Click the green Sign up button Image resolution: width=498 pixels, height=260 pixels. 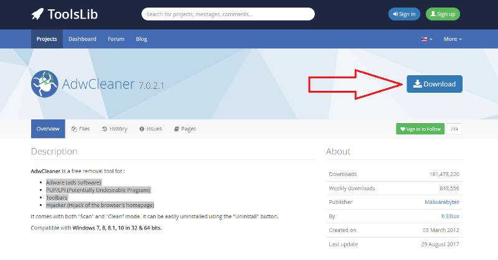coord(443,14)
